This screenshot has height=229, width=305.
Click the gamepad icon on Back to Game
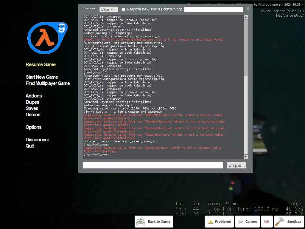pyautogui.click(x=141, y=222)
